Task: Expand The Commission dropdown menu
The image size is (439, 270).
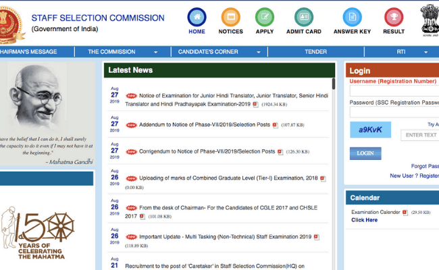Action: (x=122, y=51)
